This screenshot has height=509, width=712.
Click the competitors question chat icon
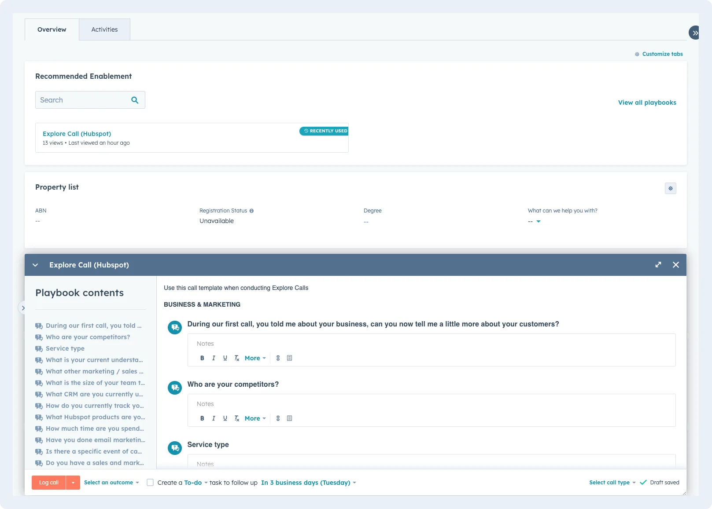tap(175, 388)
